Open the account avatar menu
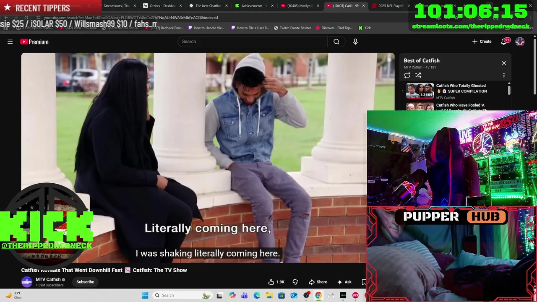 pos(520,42)
